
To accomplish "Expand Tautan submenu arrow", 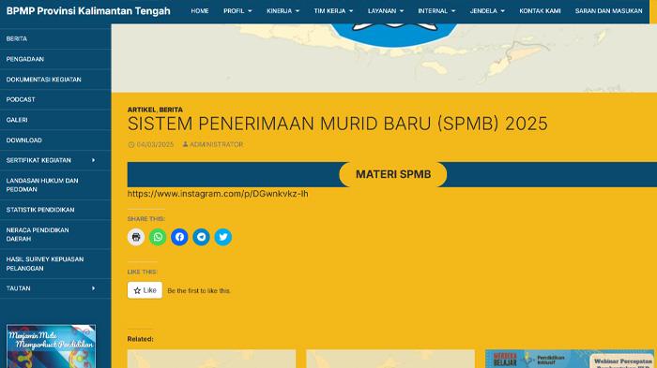I will coord(93,288).
